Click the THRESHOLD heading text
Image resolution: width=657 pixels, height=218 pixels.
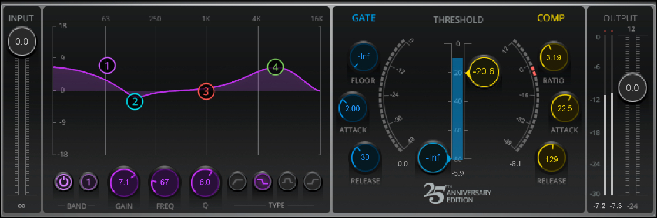pyautogui.click(x=458, y=19)
